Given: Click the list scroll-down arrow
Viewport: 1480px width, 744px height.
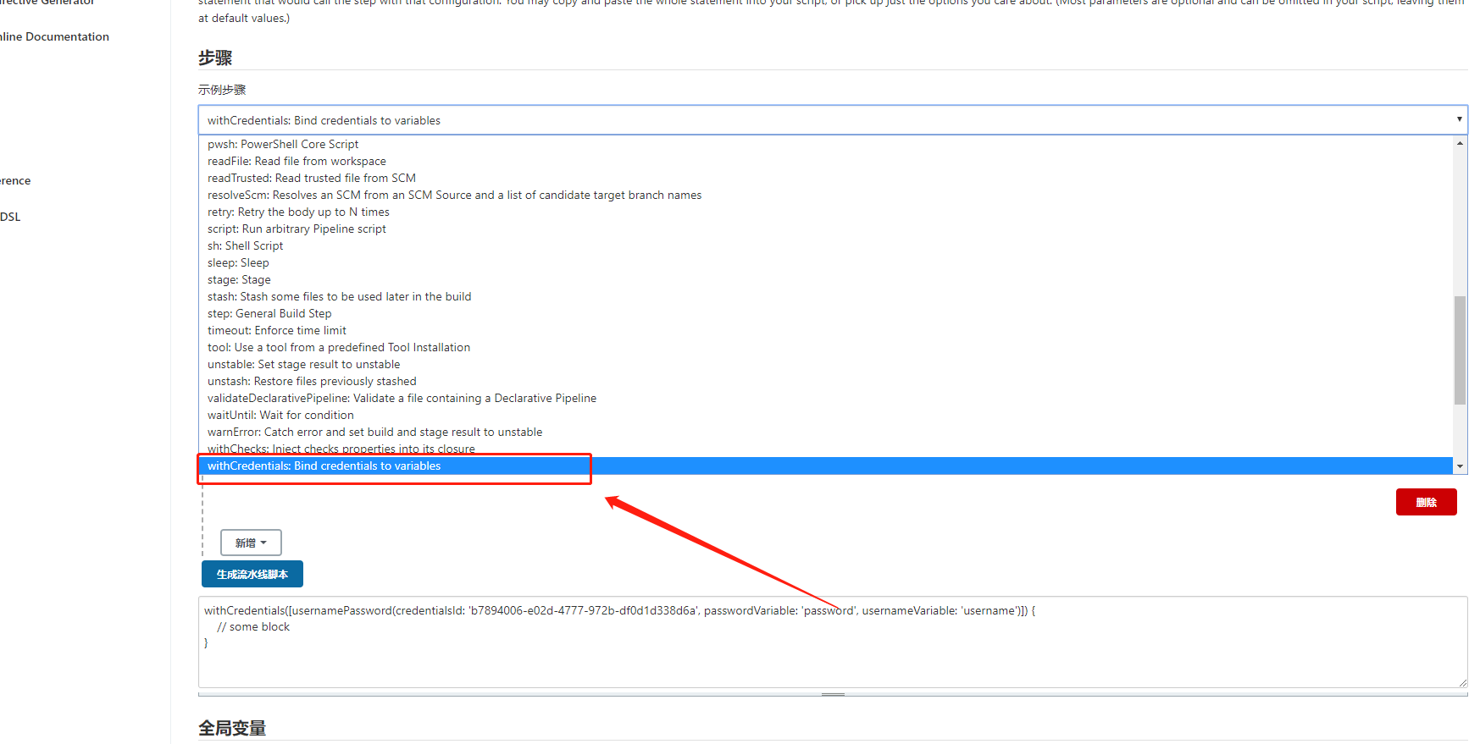Looking at the screenshot, I should coord(1460,466).
